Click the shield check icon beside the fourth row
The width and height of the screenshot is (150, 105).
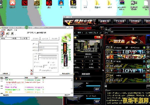tap(148, 62)
